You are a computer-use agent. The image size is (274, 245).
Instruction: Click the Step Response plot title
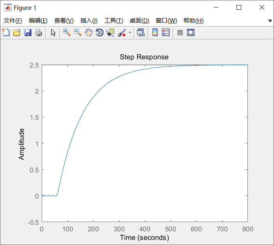[144, 57]
